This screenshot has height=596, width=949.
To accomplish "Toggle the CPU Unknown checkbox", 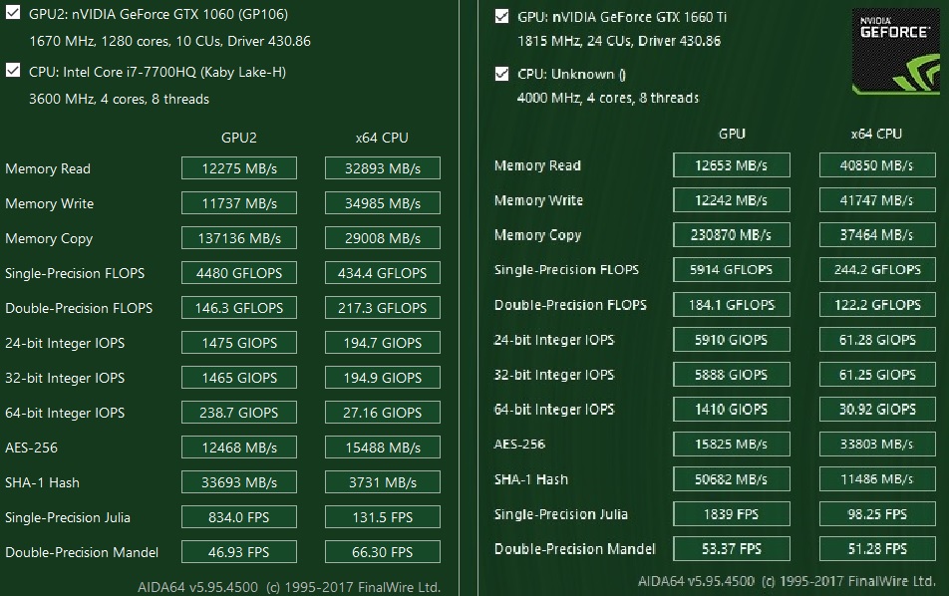I will (x=501, y=74).
